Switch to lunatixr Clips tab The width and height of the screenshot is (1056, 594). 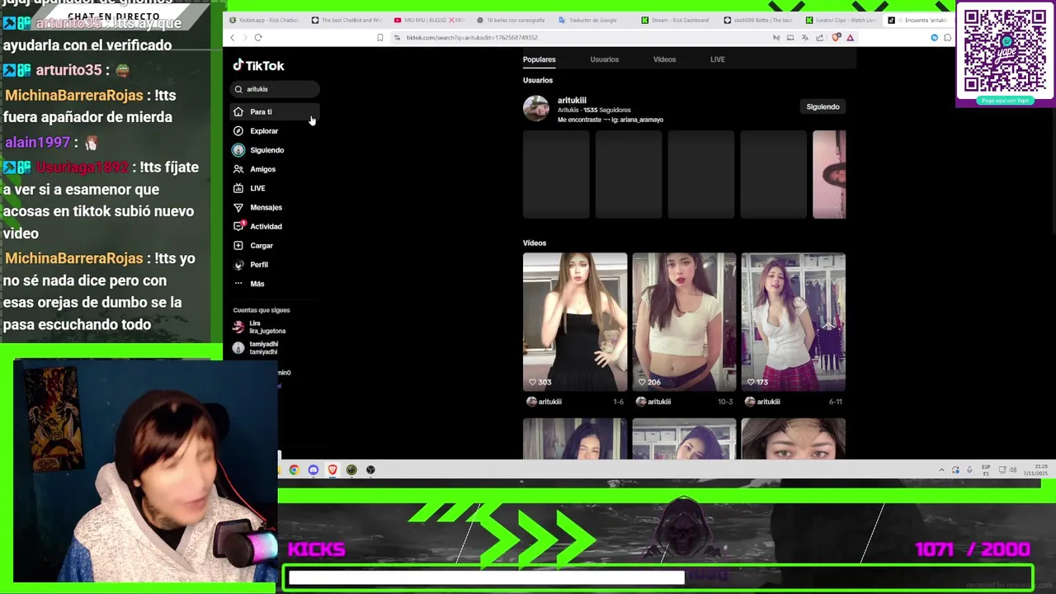point(841,20)
